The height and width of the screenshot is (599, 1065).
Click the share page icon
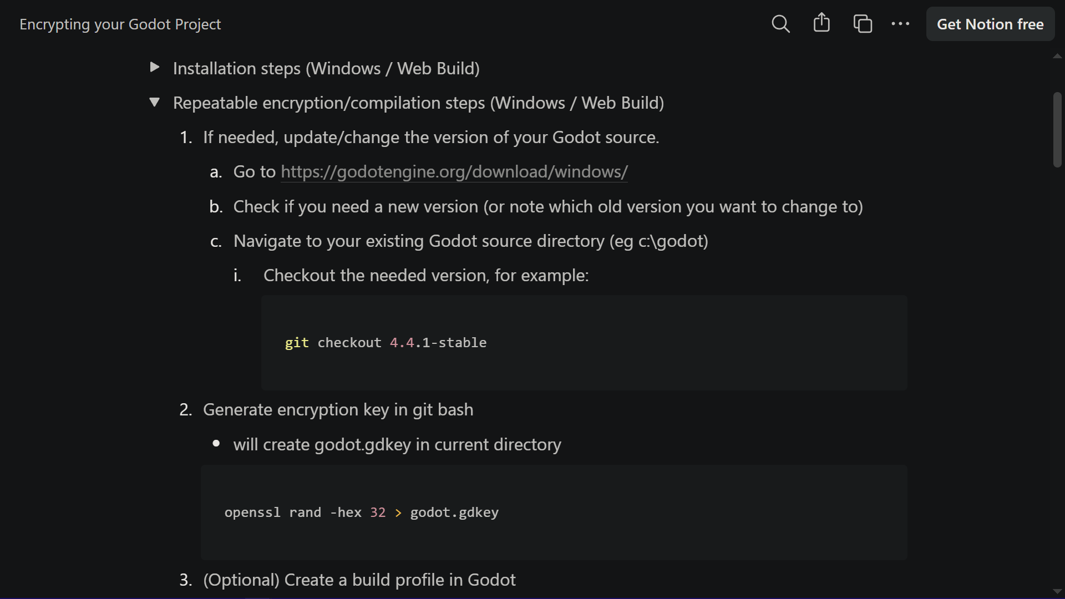click(821, 23)
